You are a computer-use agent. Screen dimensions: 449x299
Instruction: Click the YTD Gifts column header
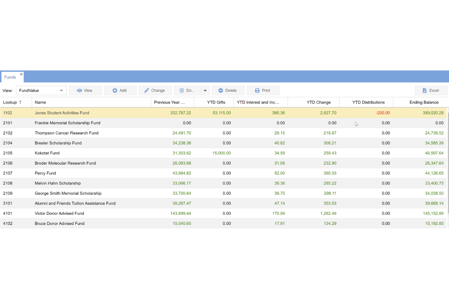(x=216, y=102)
